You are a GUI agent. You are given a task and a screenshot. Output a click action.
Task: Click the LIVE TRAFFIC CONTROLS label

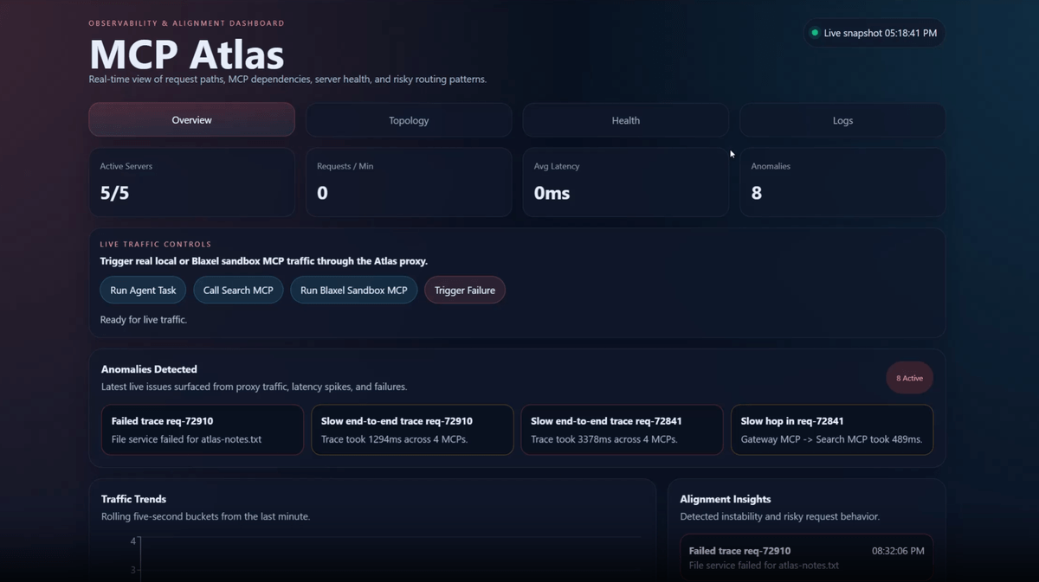(x=156, y=245)
